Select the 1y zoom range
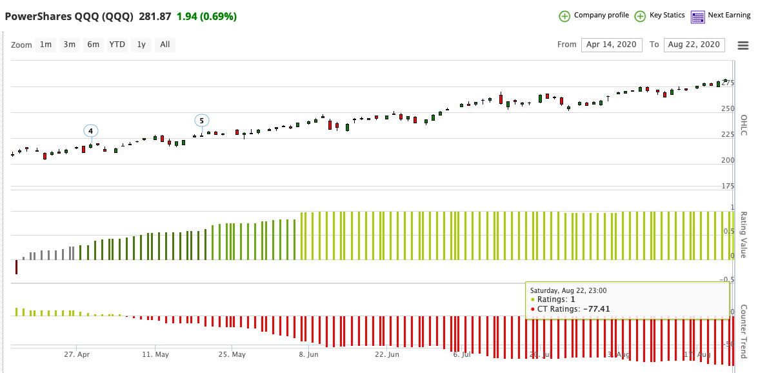 tap(141, 45)
